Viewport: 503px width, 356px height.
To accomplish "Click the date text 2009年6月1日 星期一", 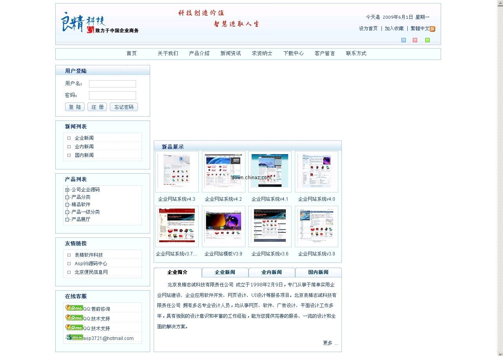I will pos(406,17).
